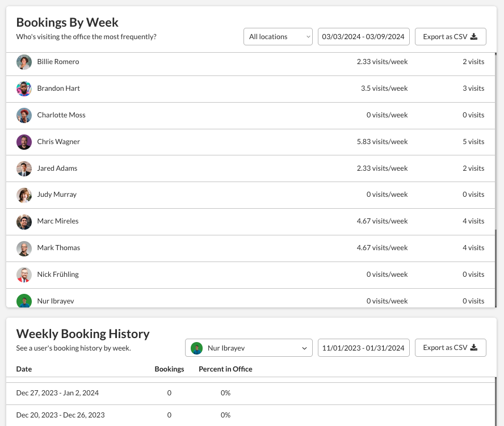This screenshot has width=504, height=426.
Task: Click Billie Romero's avatar icon
Action: [24, 62]
